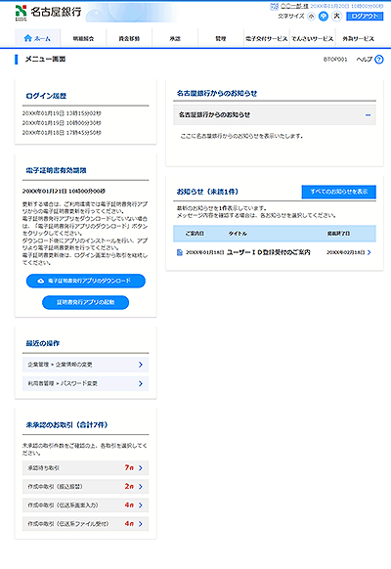Viewport: 391px width, 569px height.
Task: Select small font size 小
Action: tap(311, 17)
